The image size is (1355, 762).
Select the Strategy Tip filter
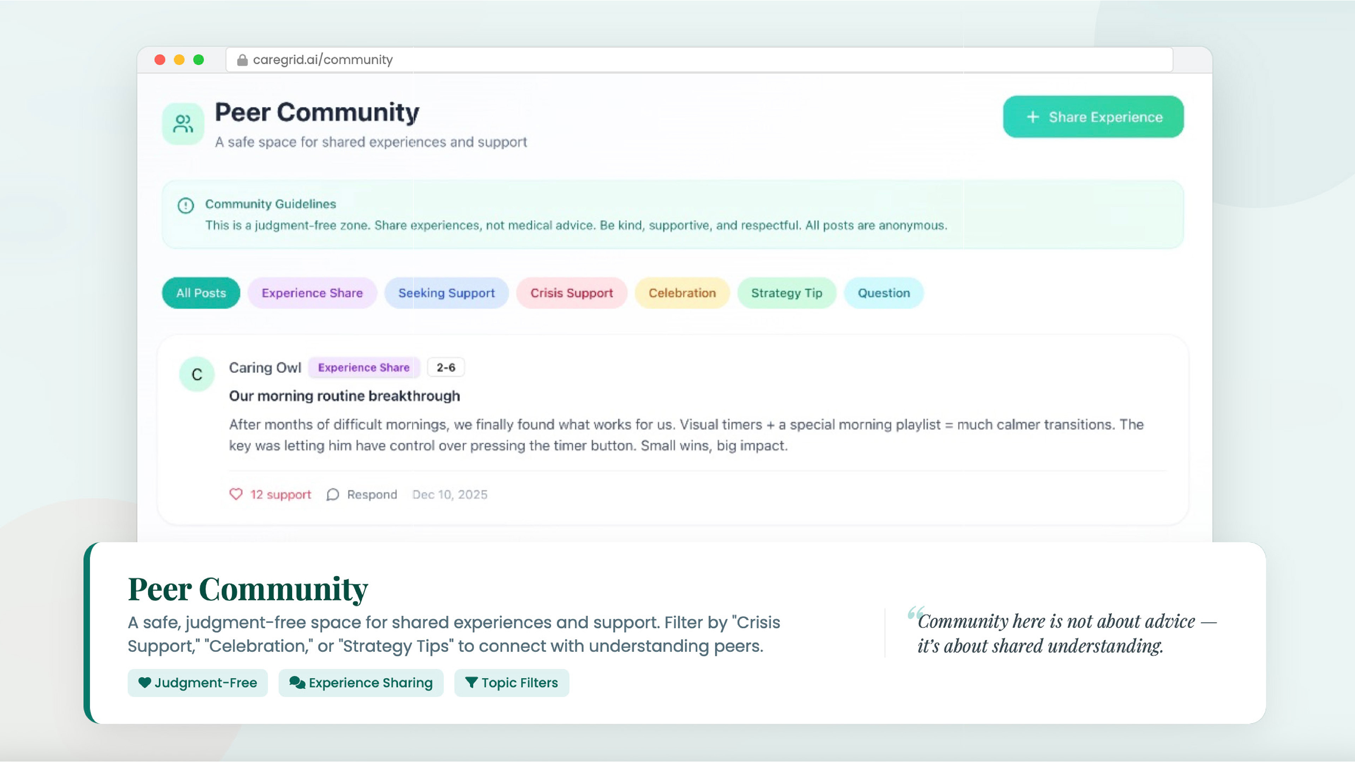786,293
